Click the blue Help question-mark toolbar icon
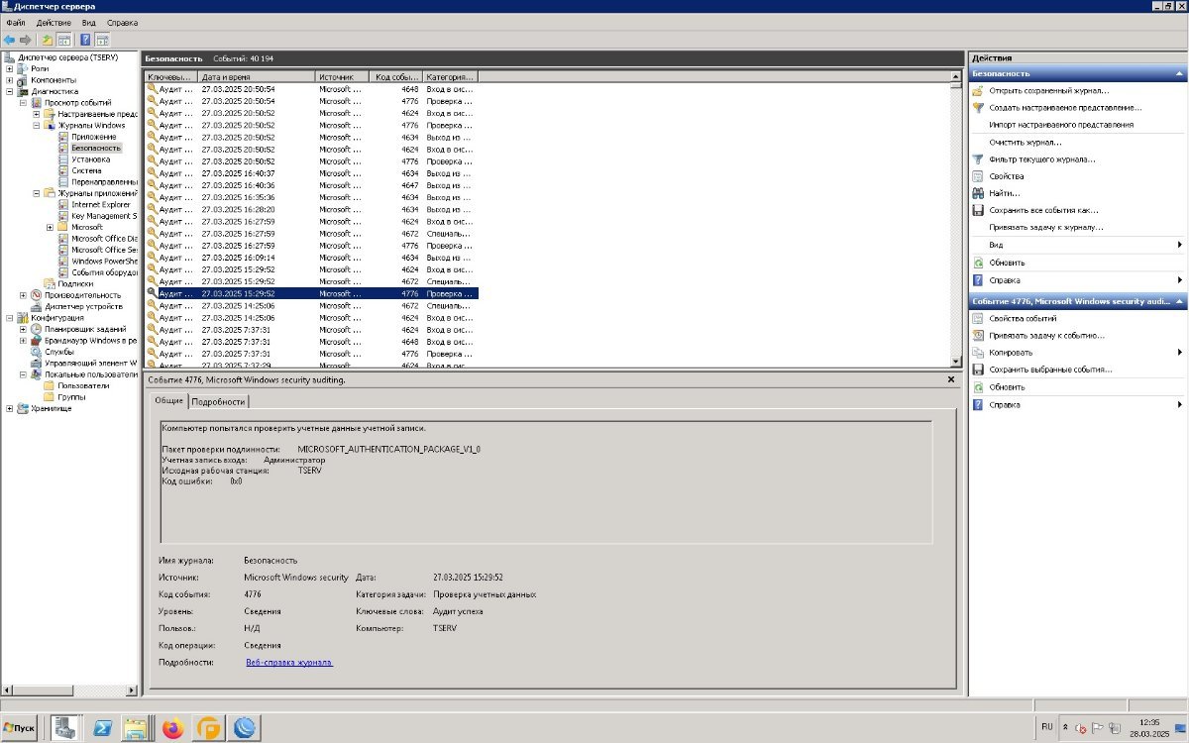This screenshot has height=743, width=1189. point(85,40)
